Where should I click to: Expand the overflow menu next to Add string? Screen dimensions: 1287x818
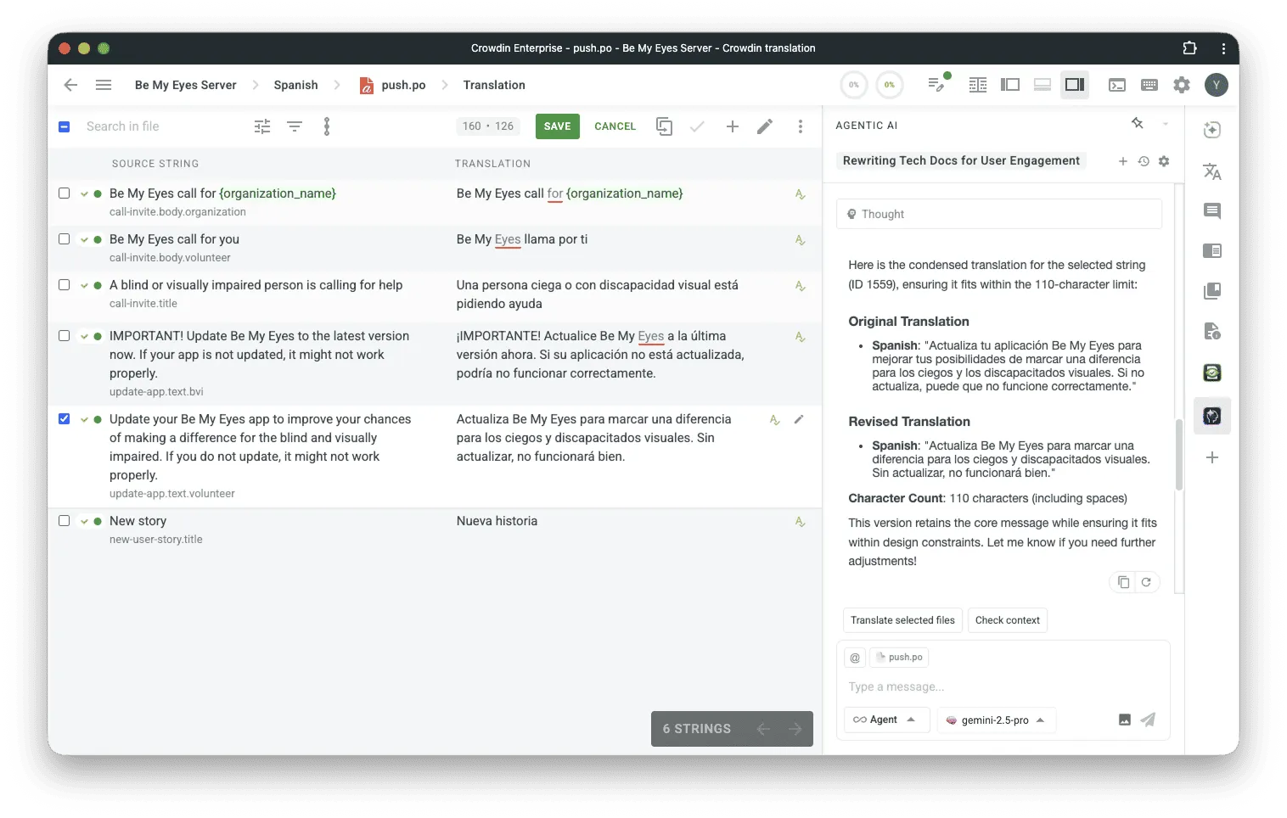coord(801,126)
